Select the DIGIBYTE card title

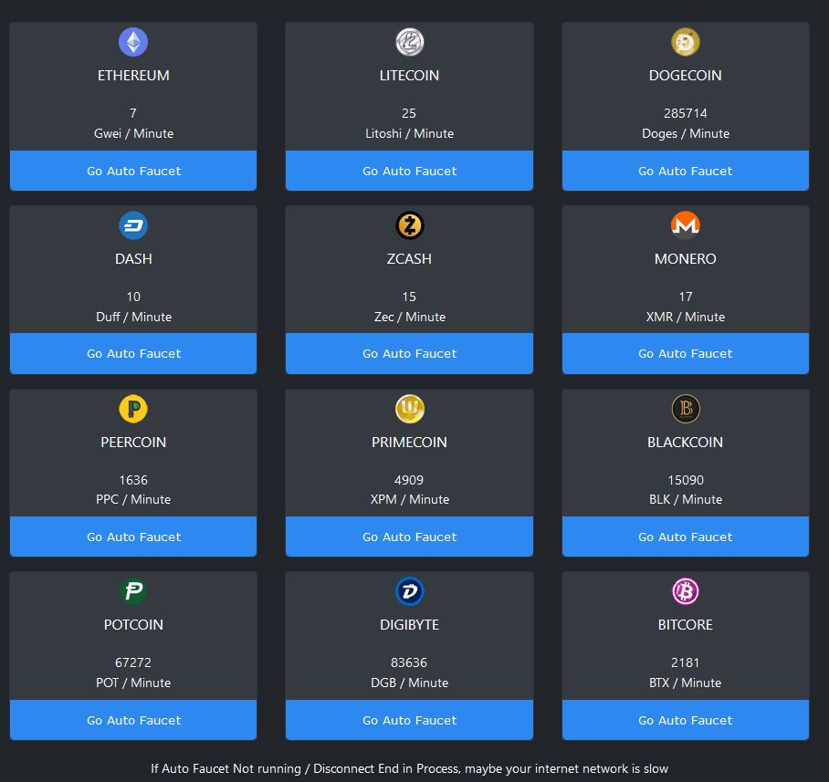[409, 624]
